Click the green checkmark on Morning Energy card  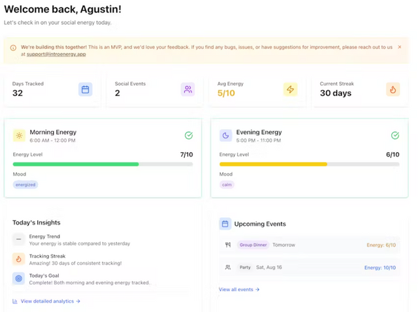click(x=189, y=135)
